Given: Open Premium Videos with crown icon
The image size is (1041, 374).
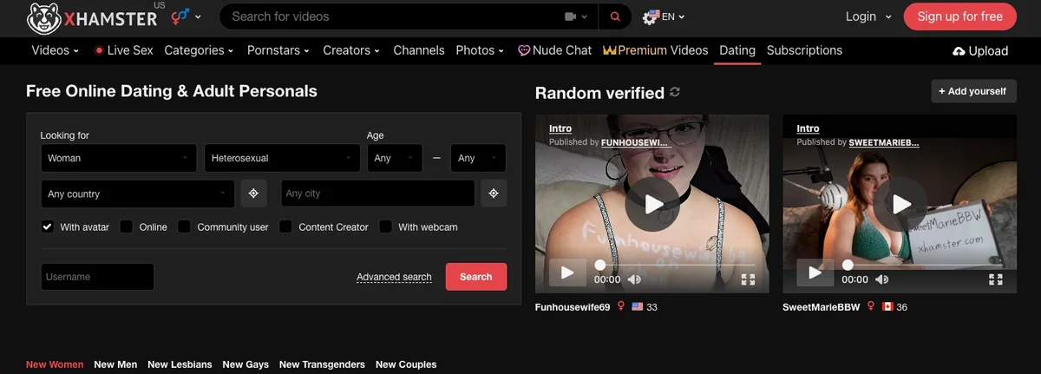Looking at the screenshot, I should 656,50.
